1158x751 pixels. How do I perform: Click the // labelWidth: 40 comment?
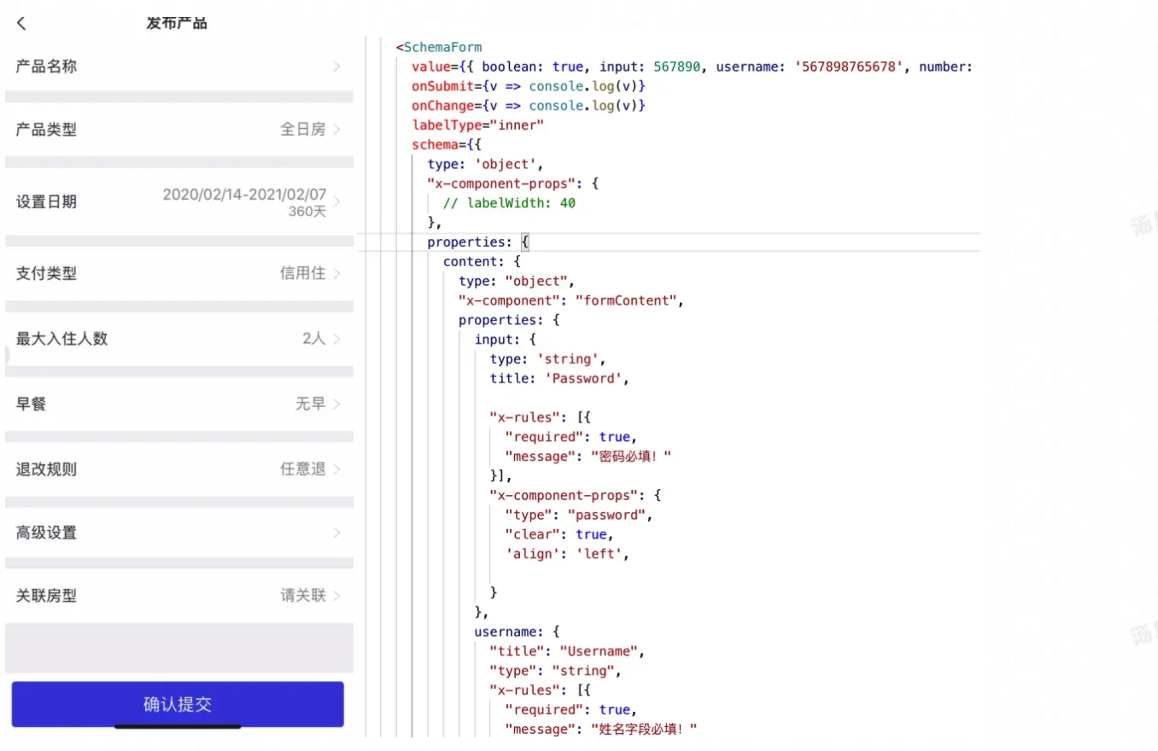(x=509, y=203)
